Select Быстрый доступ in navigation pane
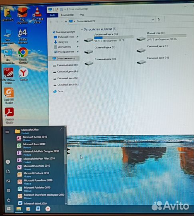The height and width of the screenshot is (216, 194). (x=64, y=32)
